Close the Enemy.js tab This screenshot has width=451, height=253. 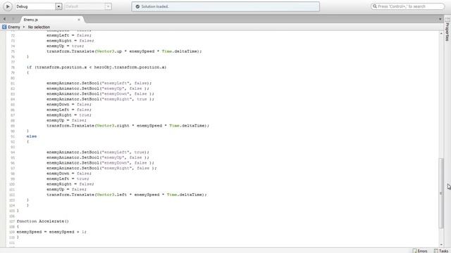click(x=79, y=20)
